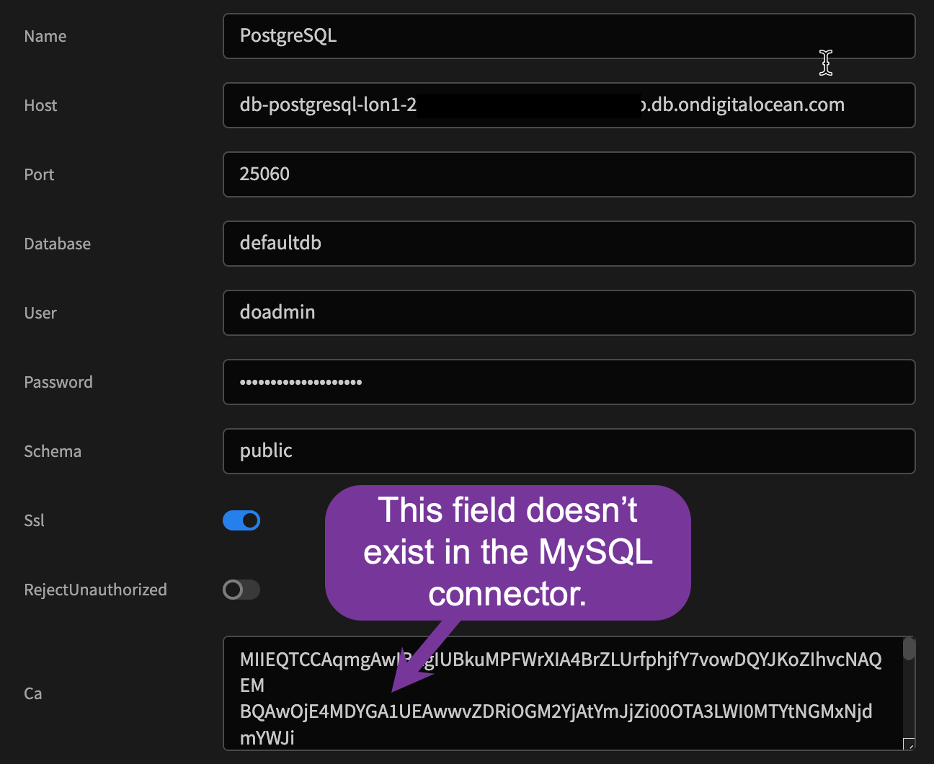Enable the RejectUnauthorized toggle
Screen dimensions: 934x764
(241, 590)
